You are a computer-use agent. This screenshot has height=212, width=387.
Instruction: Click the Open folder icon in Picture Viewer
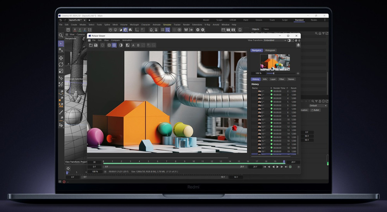point(91,45)
